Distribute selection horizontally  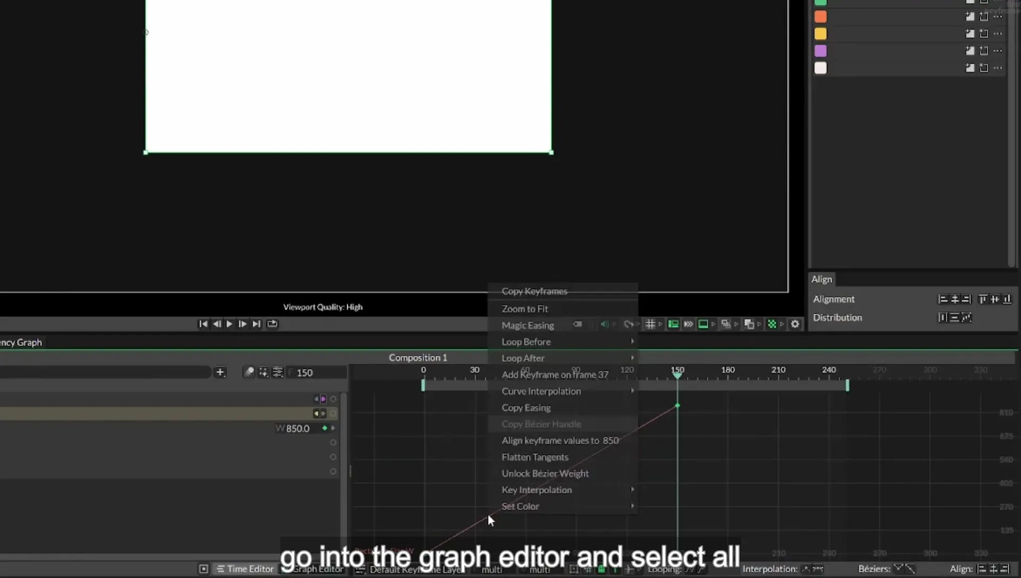click(943, 318)
